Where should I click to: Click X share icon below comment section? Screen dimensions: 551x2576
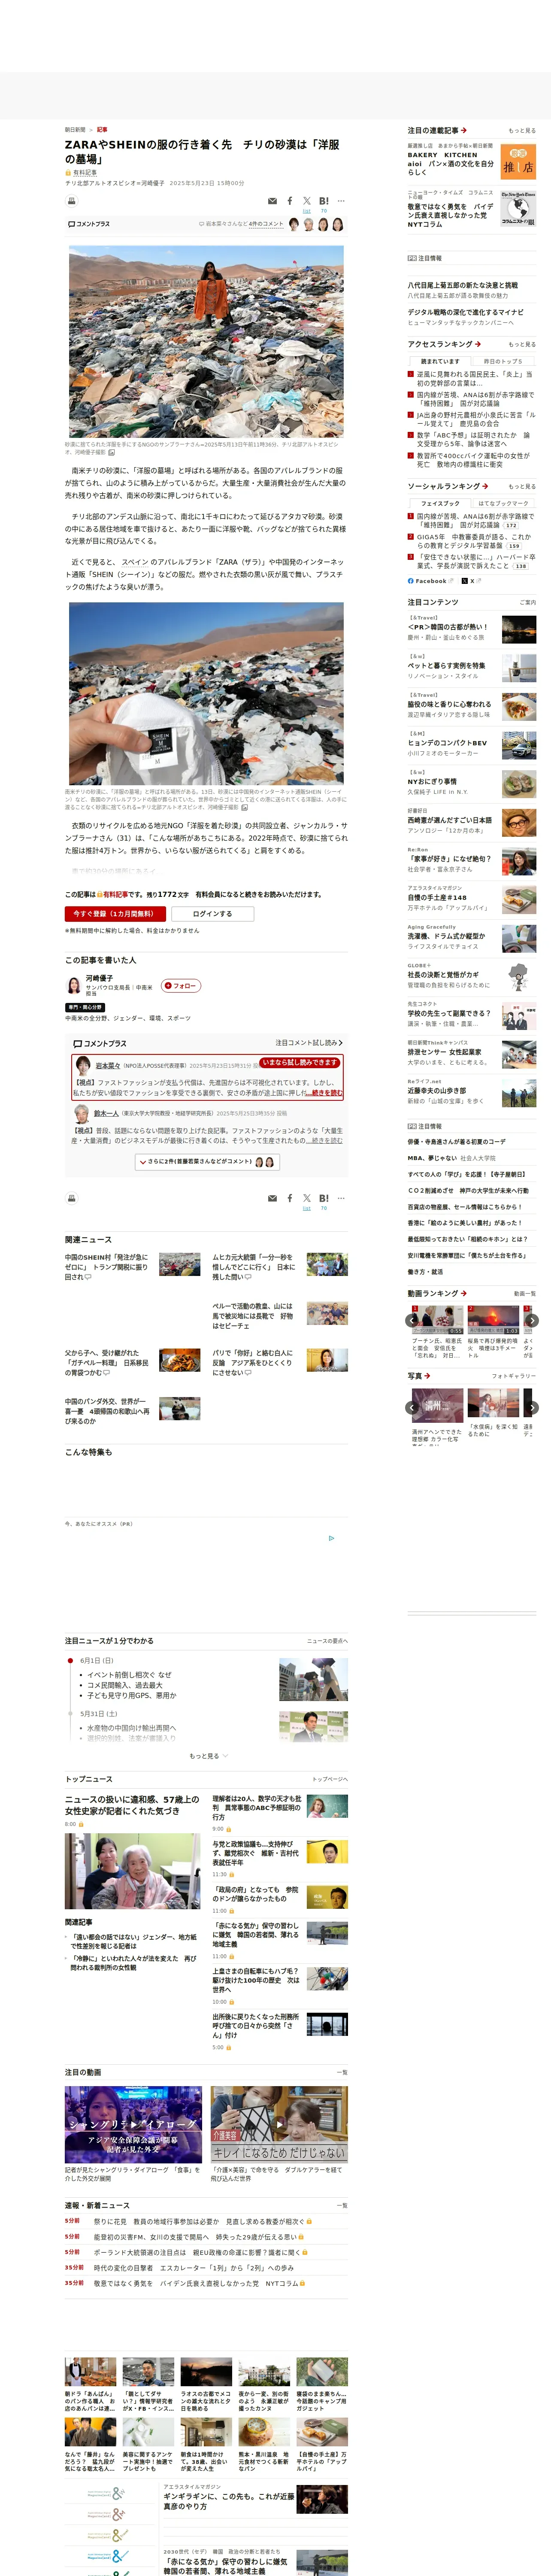(x=307, y=1198)
